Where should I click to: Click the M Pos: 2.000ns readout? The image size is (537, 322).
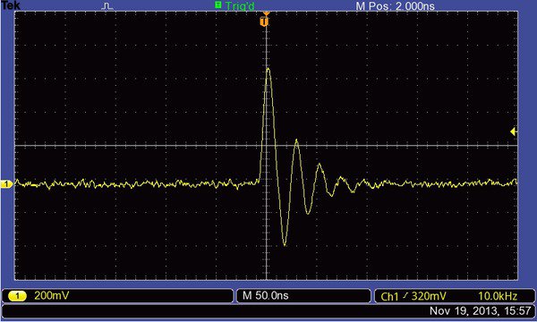[396, 6]
